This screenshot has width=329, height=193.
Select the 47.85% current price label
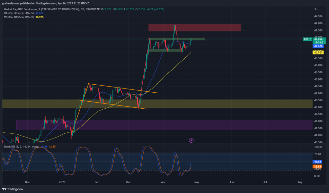(318, 39)
